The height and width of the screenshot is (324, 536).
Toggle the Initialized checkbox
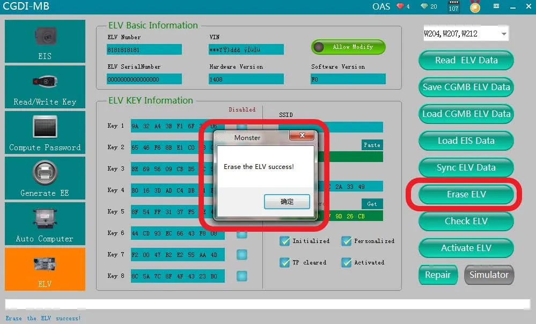click(x=284, y=241)
